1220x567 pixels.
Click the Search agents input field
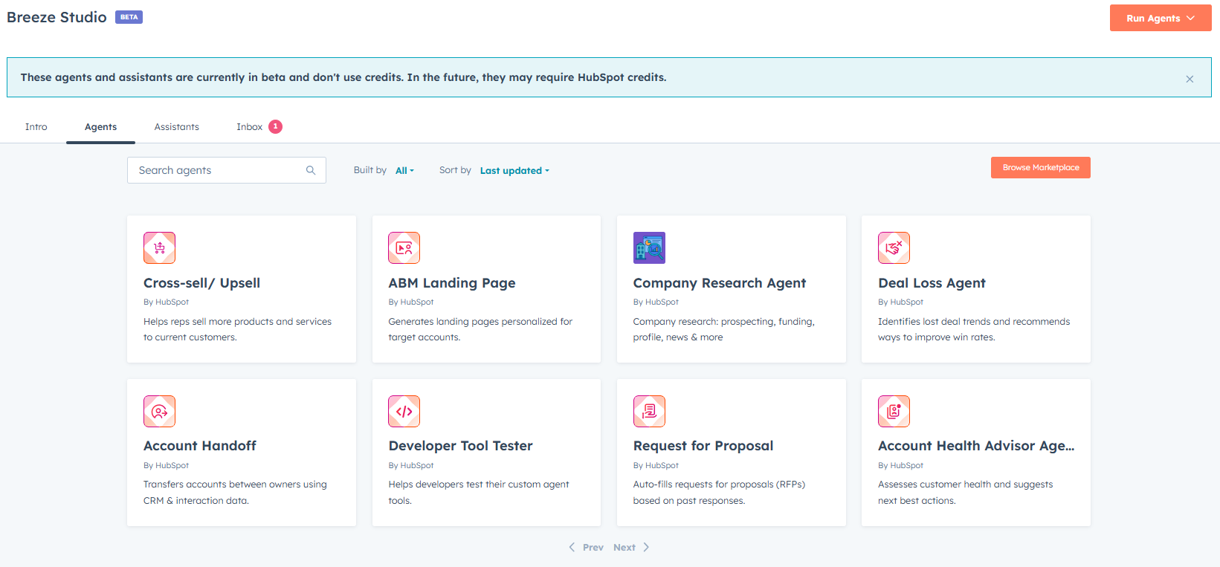coord(219,170)
